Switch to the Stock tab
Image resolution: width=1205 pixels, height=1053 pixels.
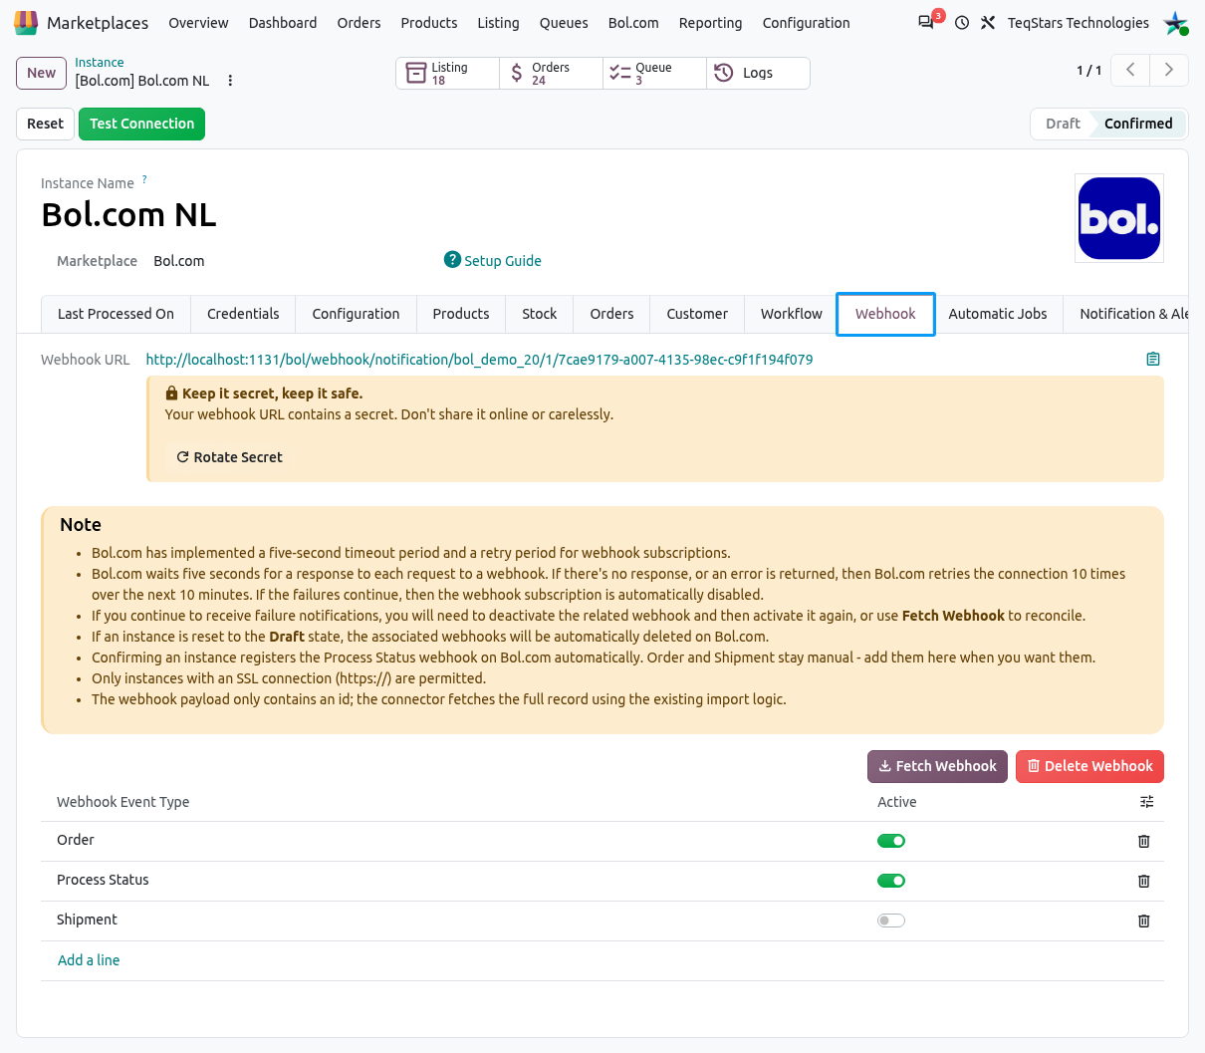(x=540, y=314)
